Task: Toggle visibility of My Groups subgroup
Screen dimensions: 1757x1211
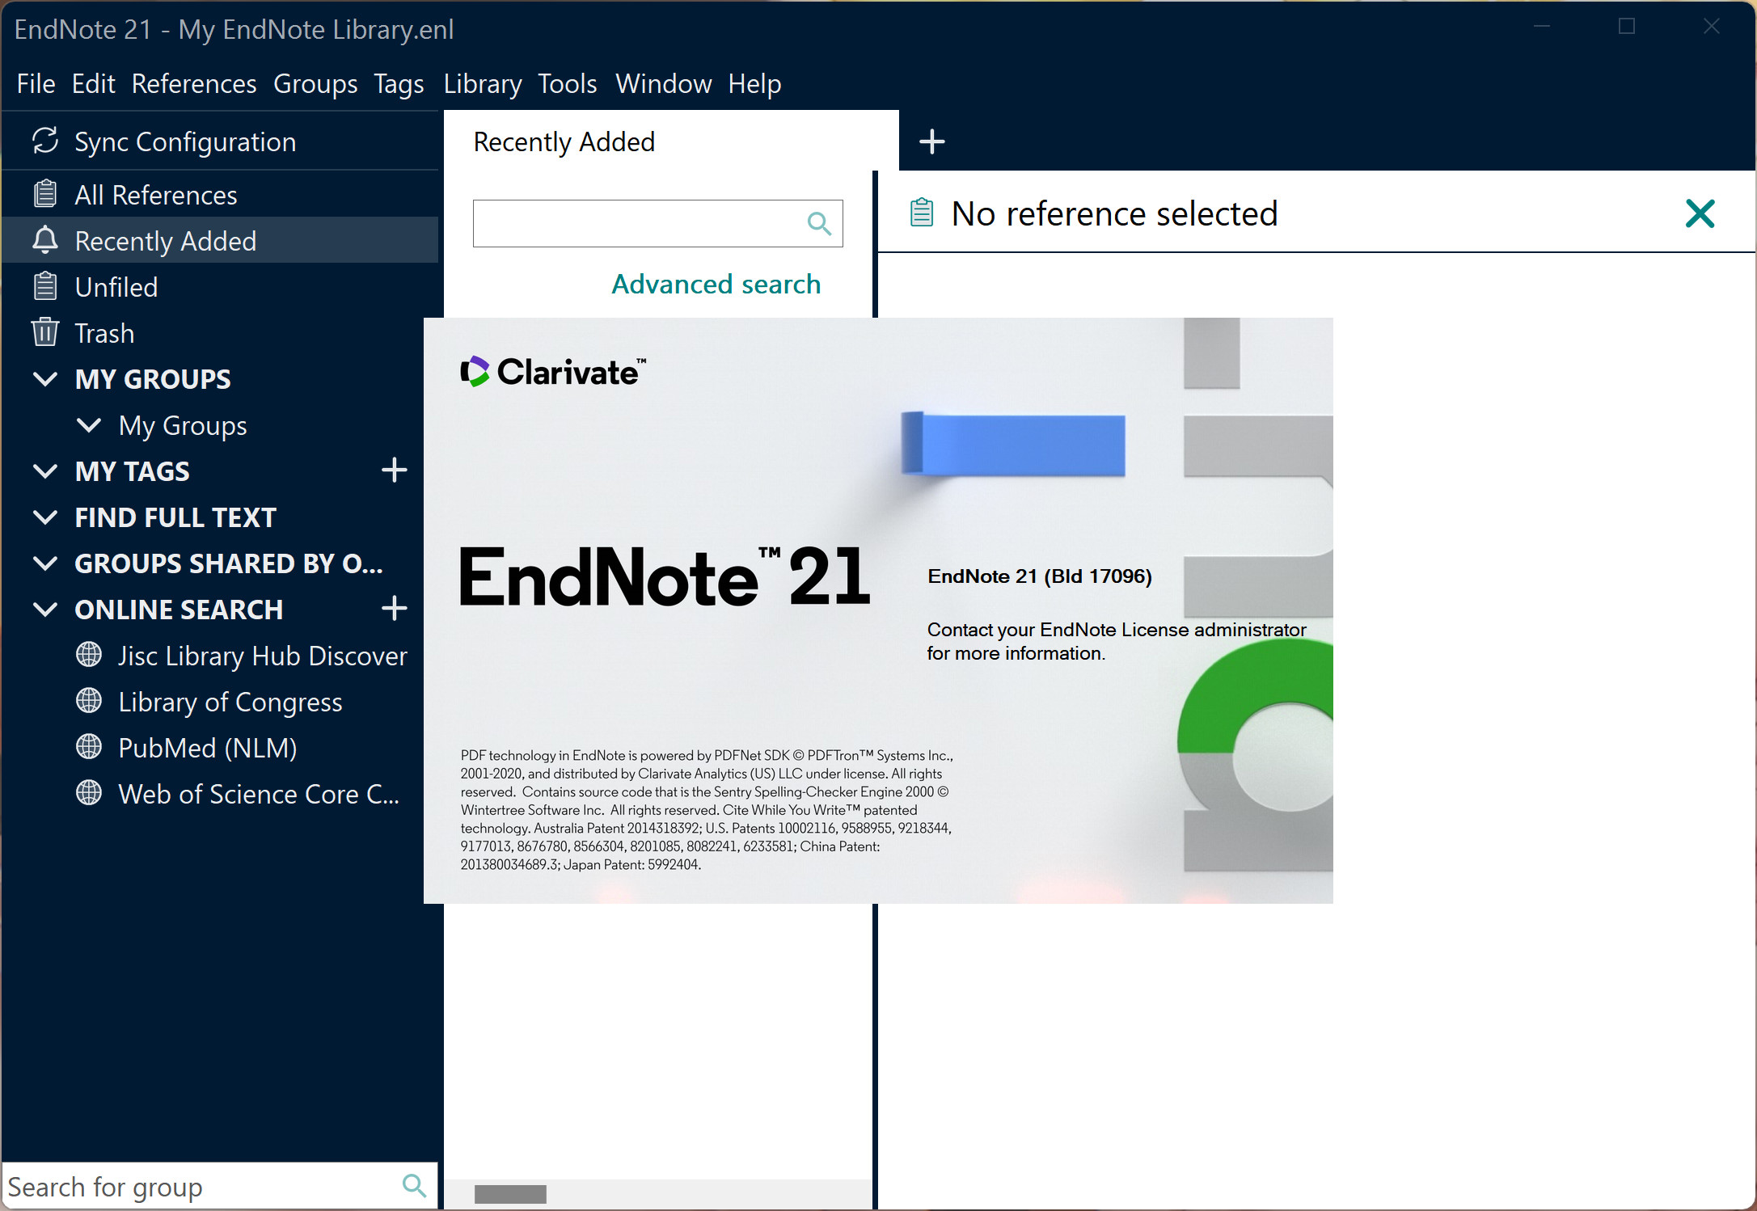Action: tap(90, 424)
